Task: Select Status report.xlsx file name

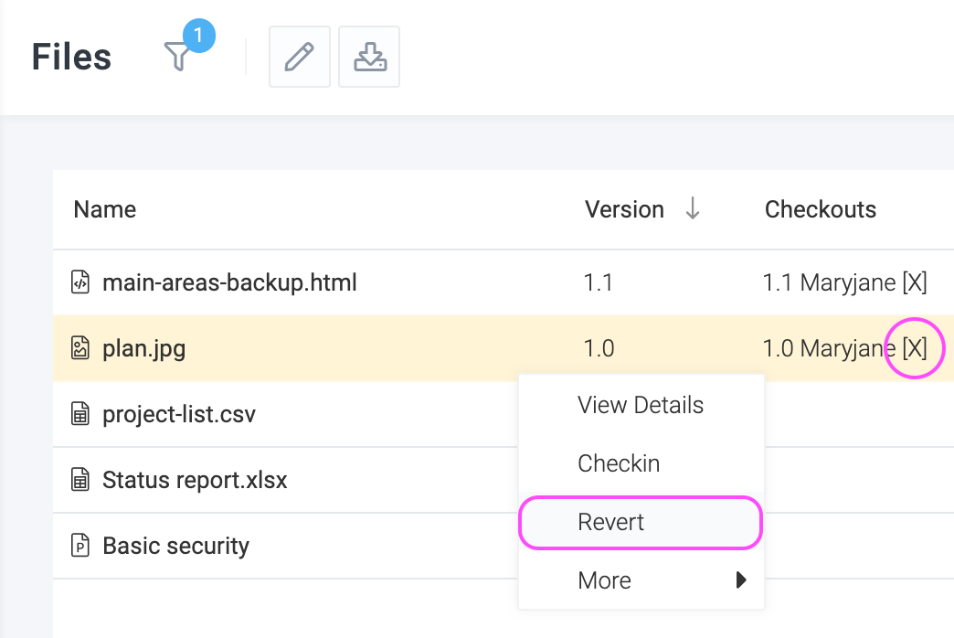Action: pos(195,480)
